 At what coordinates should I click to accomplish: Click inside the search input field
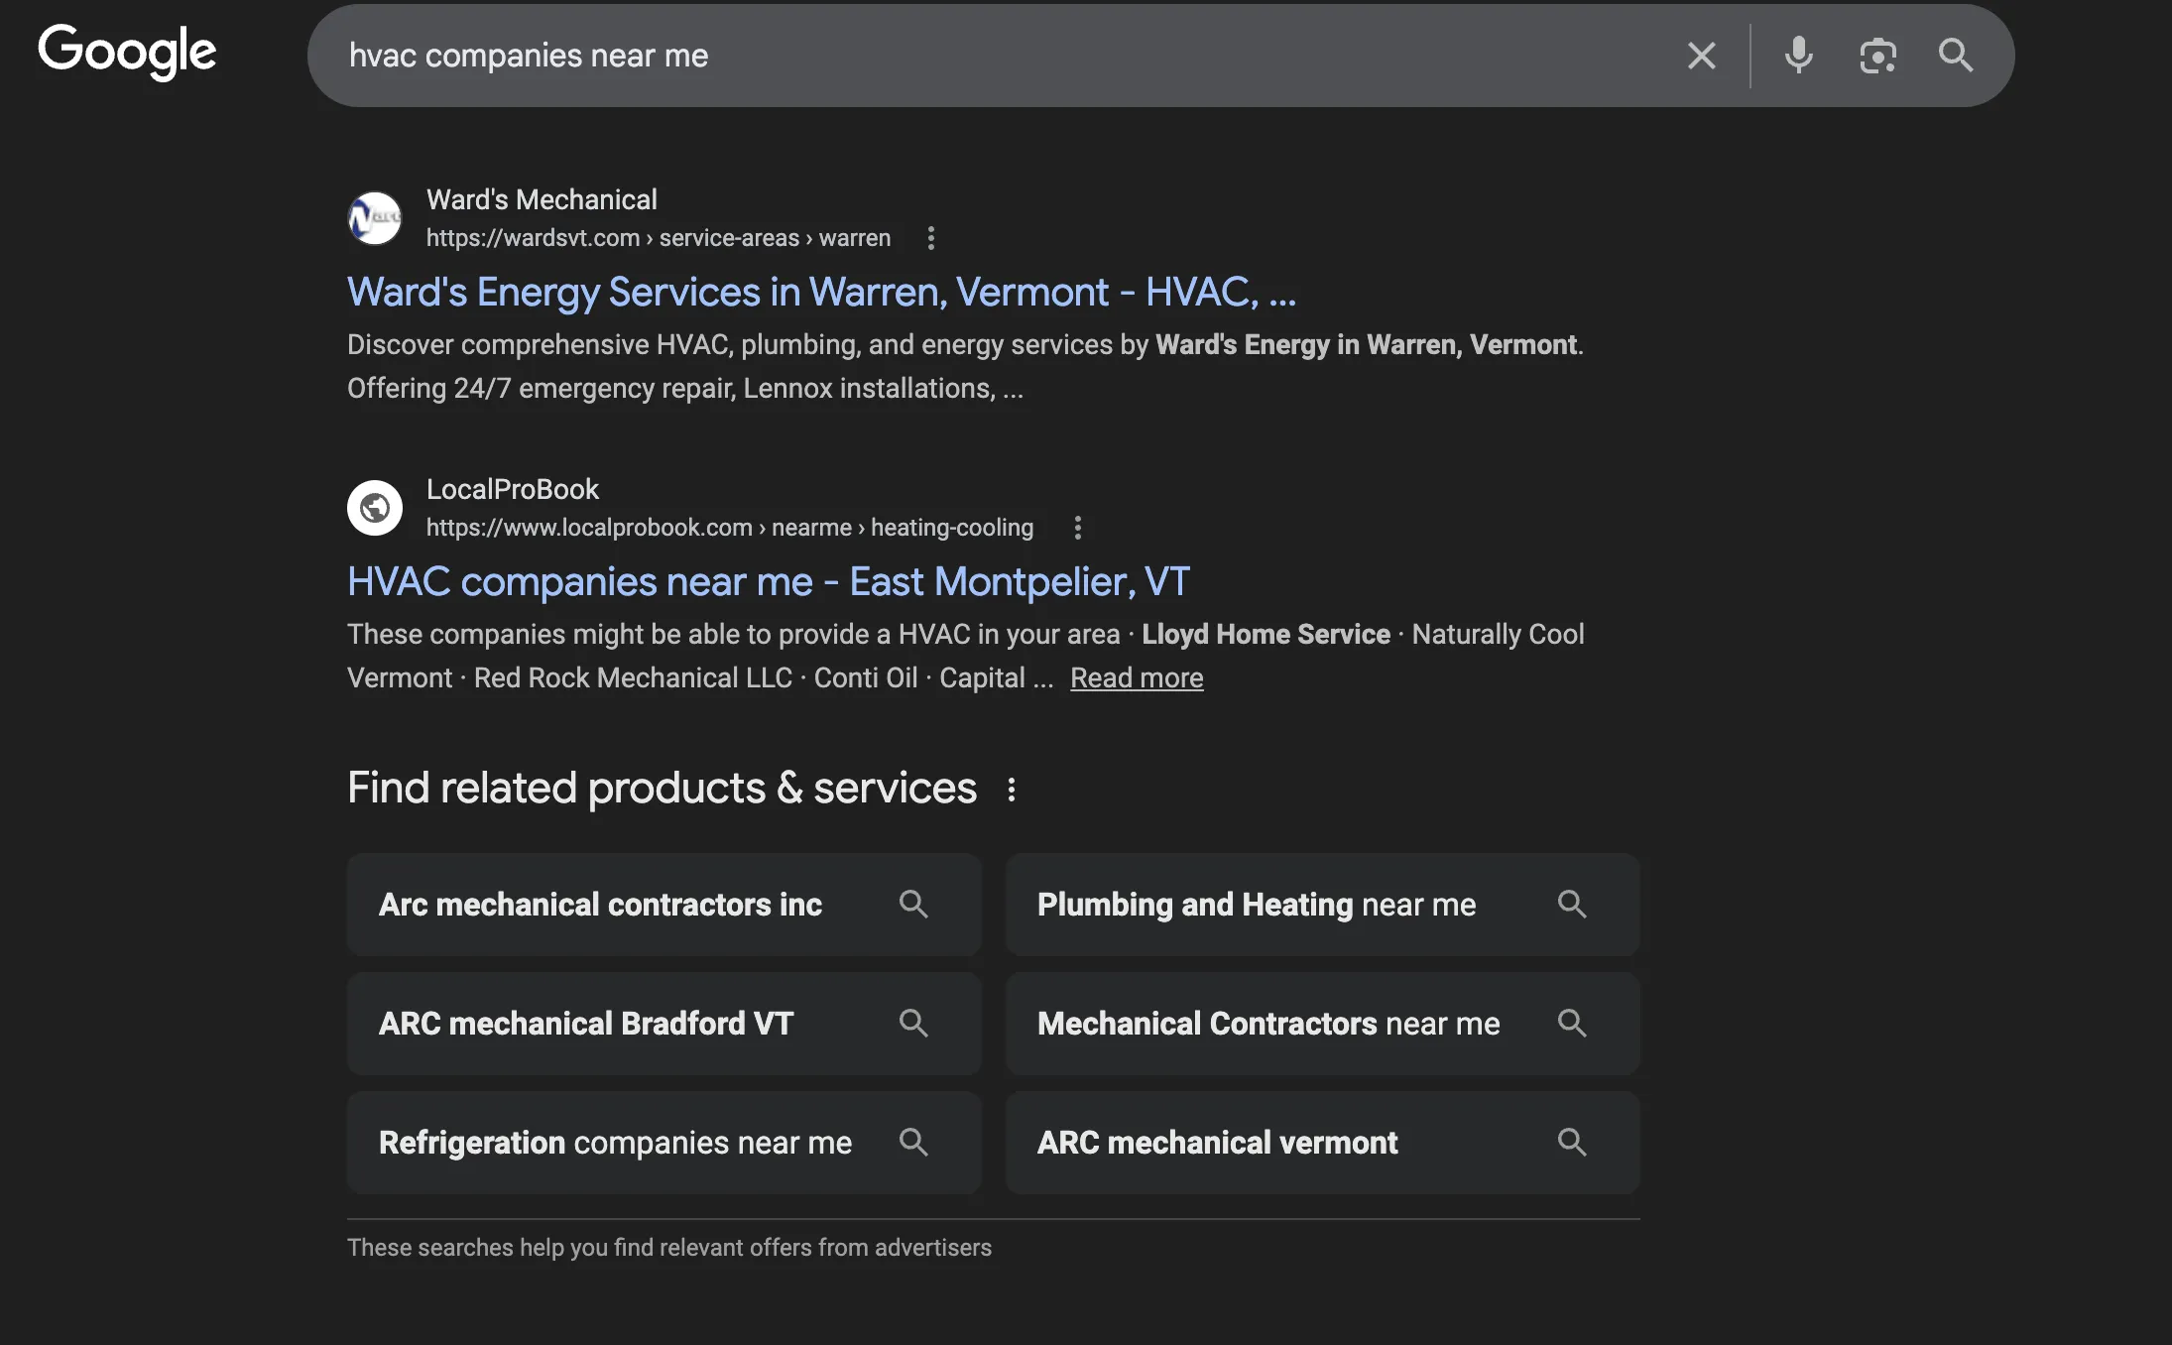click(893, 56)
